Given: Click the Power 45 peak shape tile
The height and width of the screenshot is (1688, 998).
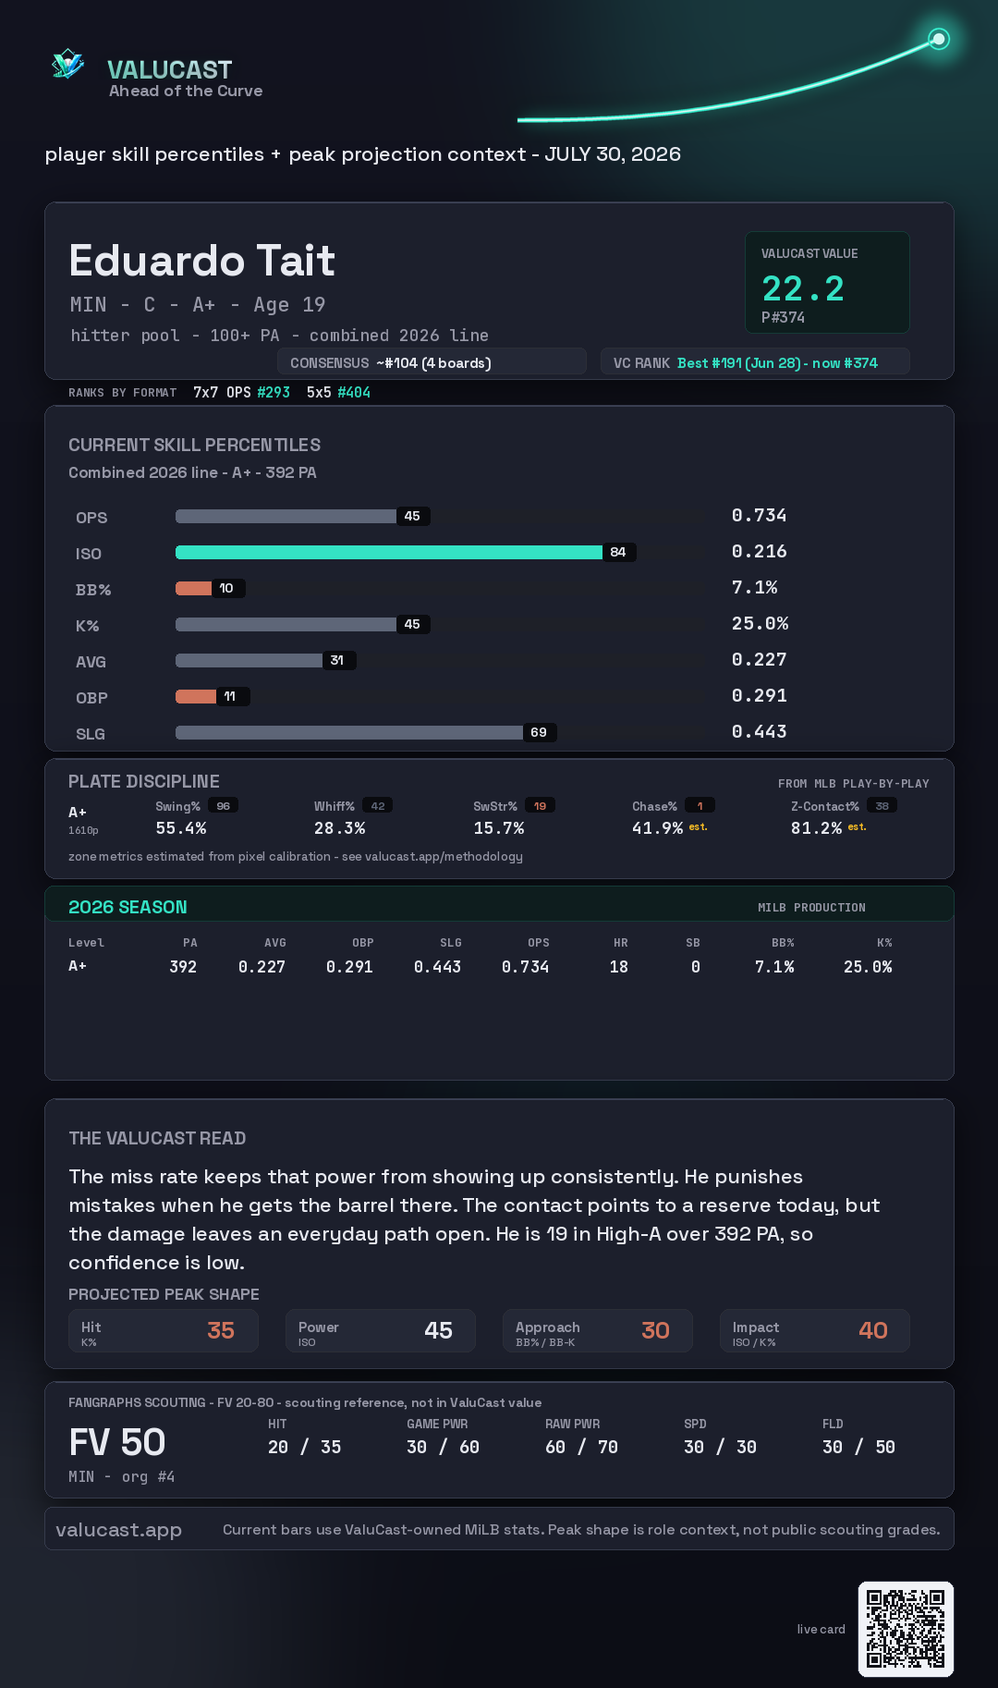Looking at the screenshot, I should coord(381,1330).
